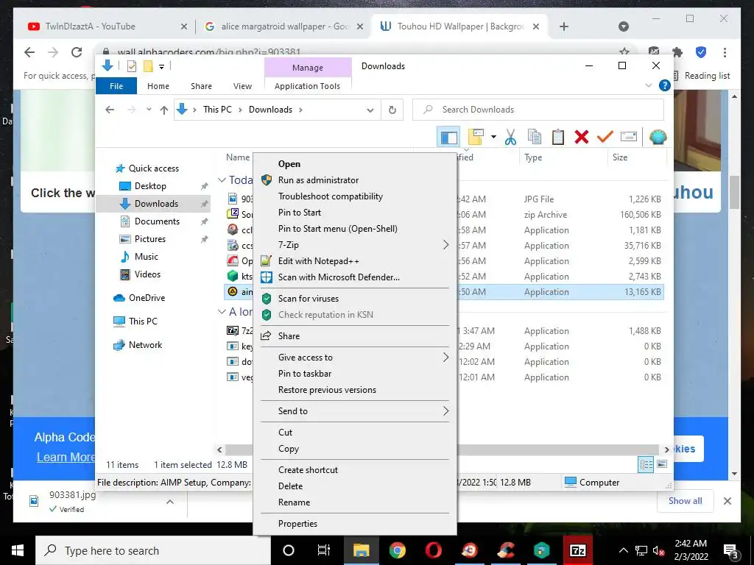Click the clipboard Paste toolbar icon

click(558, 138)
